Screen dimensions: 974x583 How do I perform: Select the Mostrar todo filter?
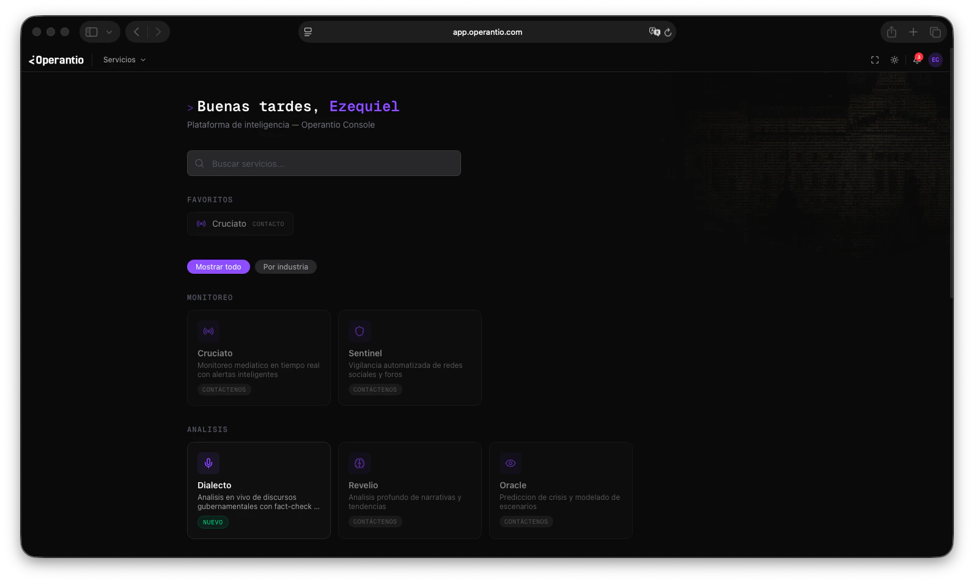pyautogui.click(x=218, y=267)
